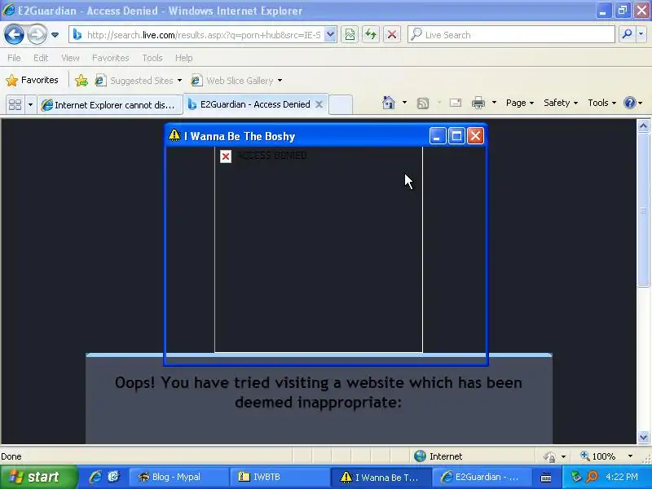
Task: Click the blue Help question mark icon
Action: pyautogui.click(x=630, y=103)
